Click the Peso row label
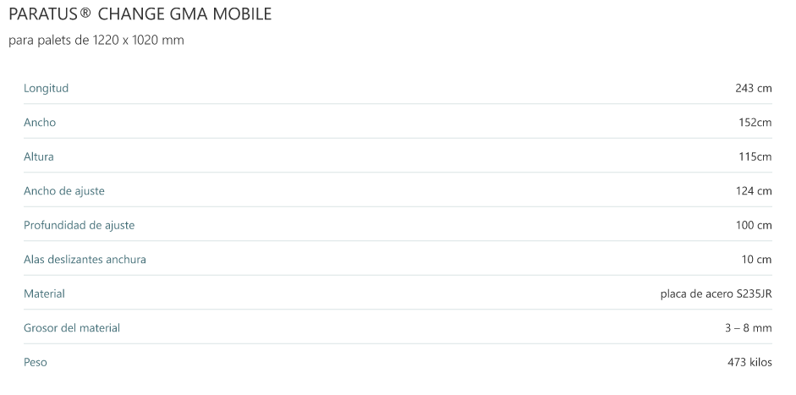This screenshot has width=796, height=395. click(x=36, y=362)
